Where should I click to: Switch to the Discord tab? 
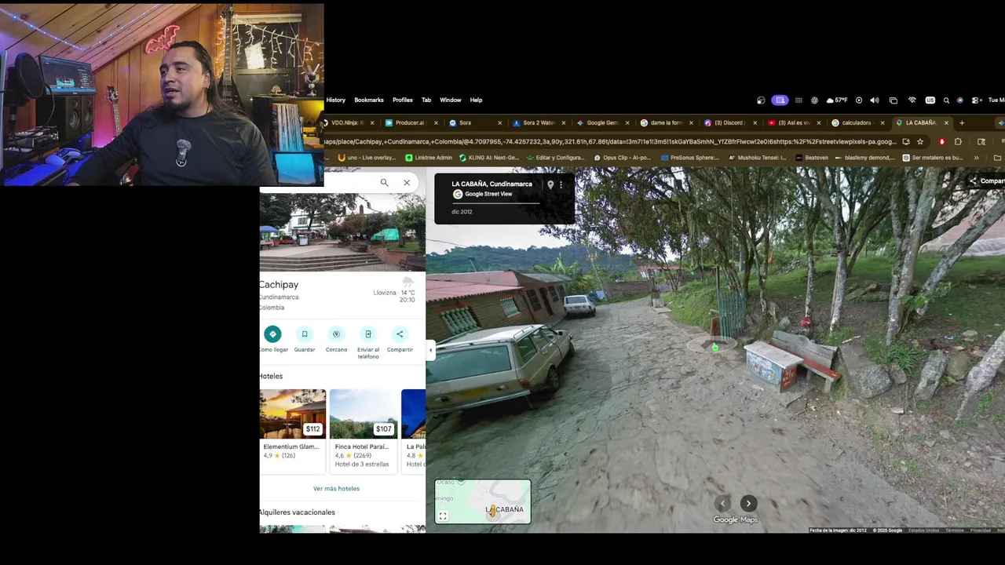(729, 123)
